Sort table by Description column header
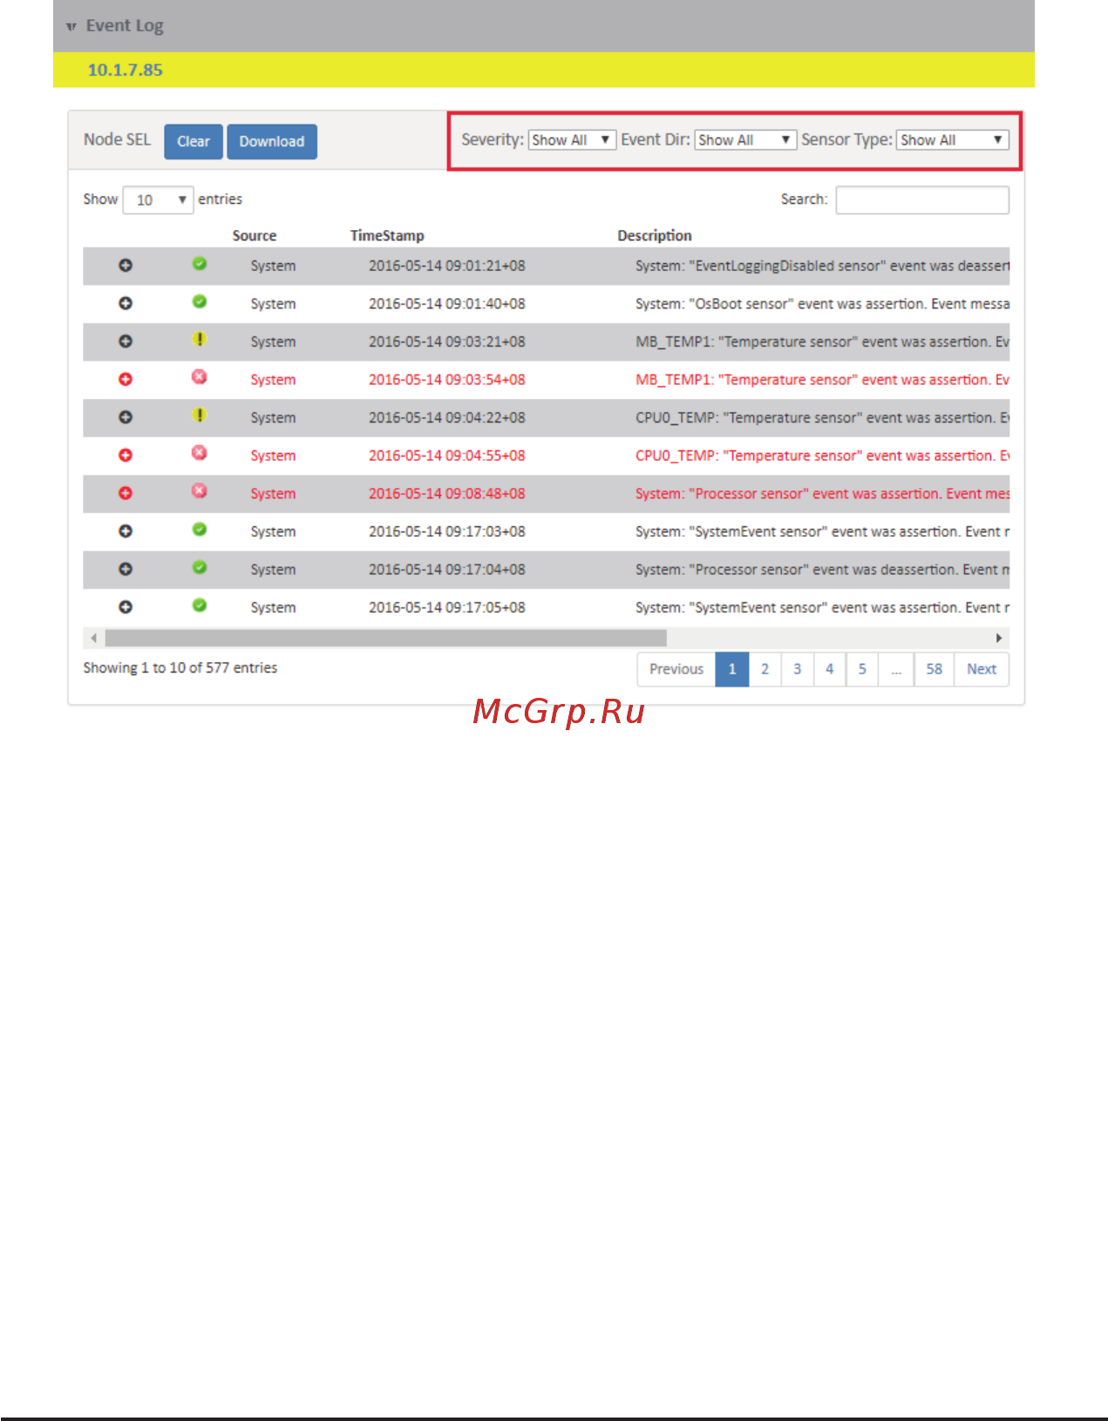The height and width of the screenshot is (1421, 1108). (655, 235)
